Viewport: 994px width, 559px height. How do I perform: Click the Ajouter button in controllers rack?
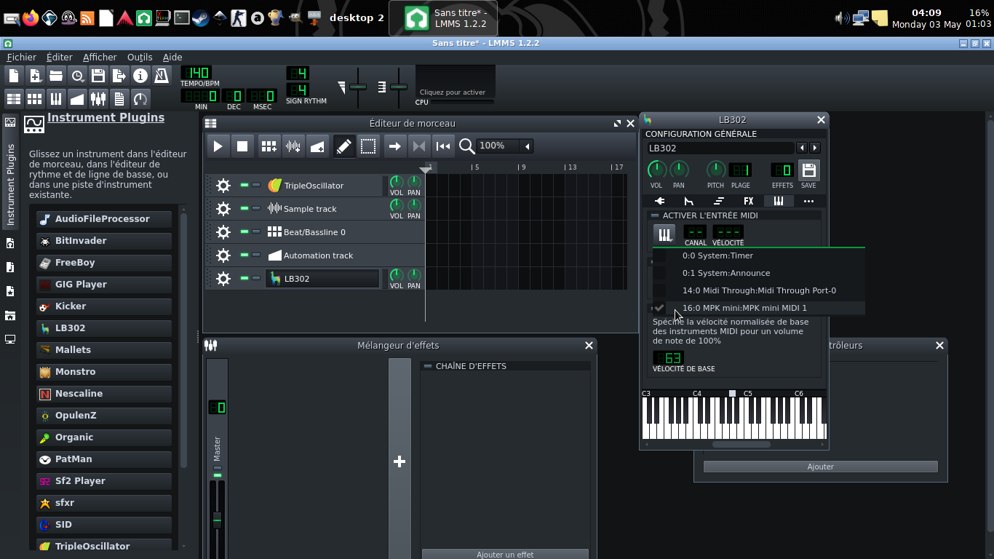tap(820, 467)
